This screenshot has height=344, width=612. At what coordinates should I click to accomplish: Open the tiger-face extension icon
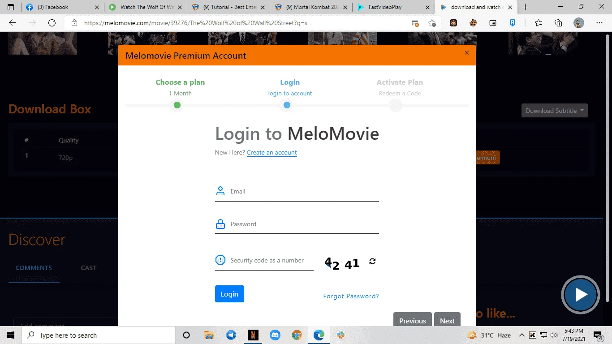453,23
